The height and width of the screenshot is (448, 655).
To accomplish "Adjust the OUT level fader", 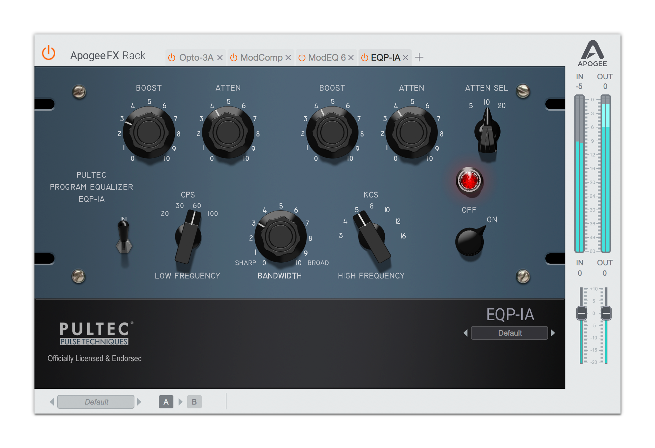I will (606, 314).
